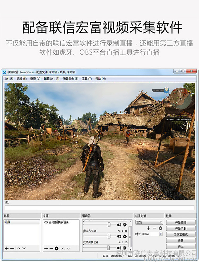199x262 pixels.
Task: Decrease the 时长 duration with the down arrow
Action: [x=161, y=235]
